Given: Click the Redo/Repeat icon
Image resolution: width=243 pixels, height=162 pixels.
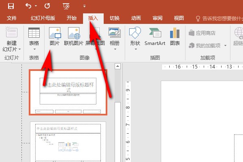Looking at the screenshot, I should coord(47,6).
